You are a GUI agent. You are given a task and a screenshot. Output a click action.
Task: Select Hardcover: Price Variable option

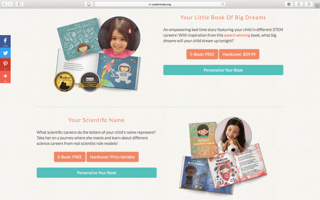coord(112,157)
